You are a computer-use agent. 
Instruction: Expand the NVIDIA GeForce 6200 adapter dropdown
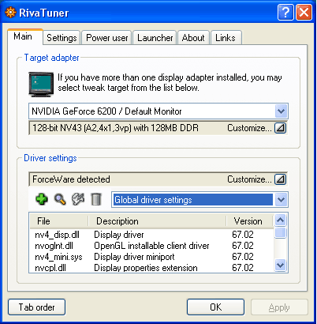tap(281, 111)
